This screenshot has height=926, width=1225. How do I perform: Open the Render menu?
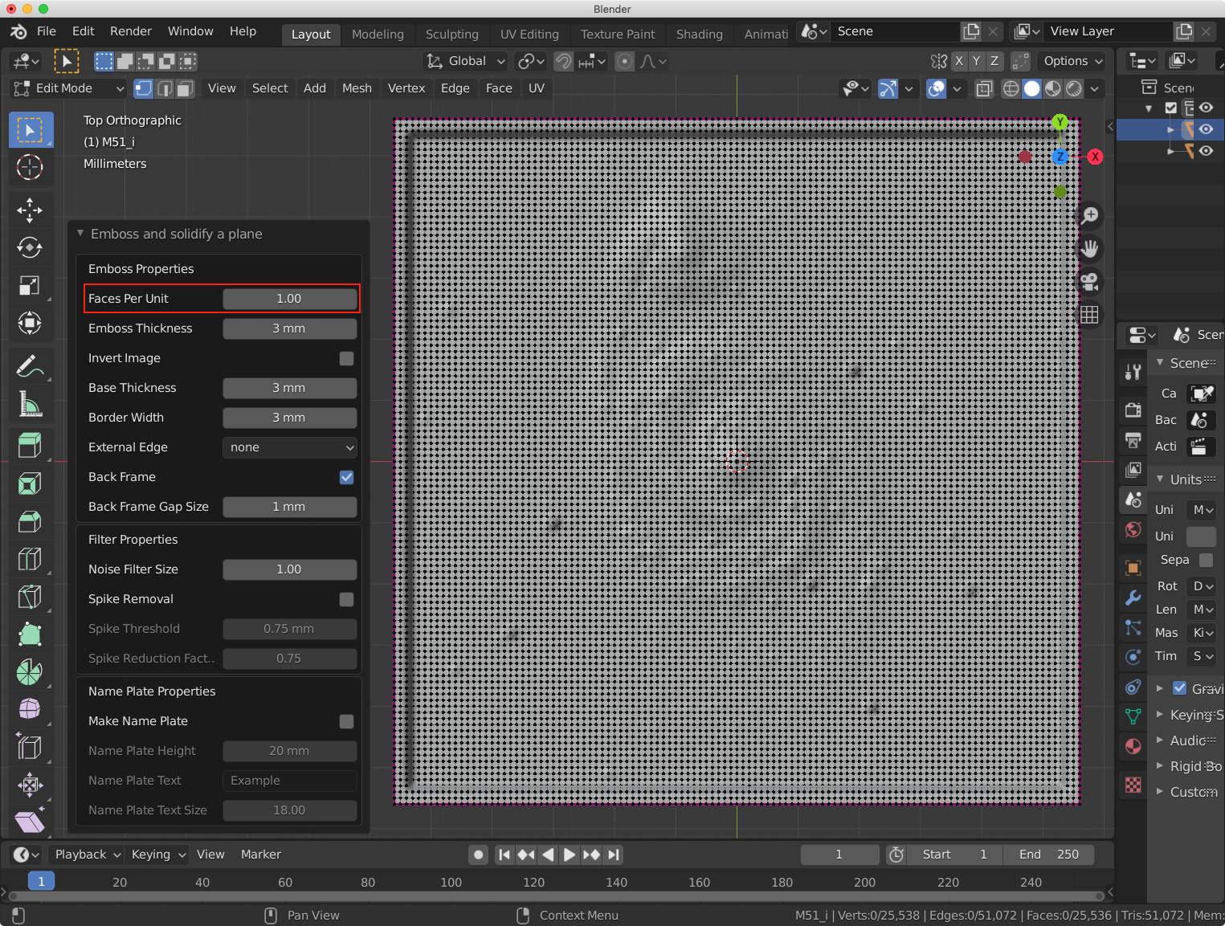click(x=130, y=31)
